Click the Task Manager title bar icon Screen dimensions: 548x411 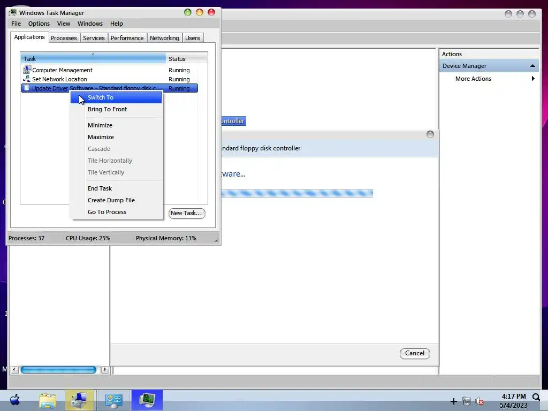click(13, 13)
